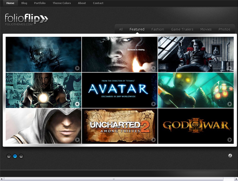Click the horizontal scrollbar left arrow
Viewport: 238px width, 181px height.
(x=2, y=179)
